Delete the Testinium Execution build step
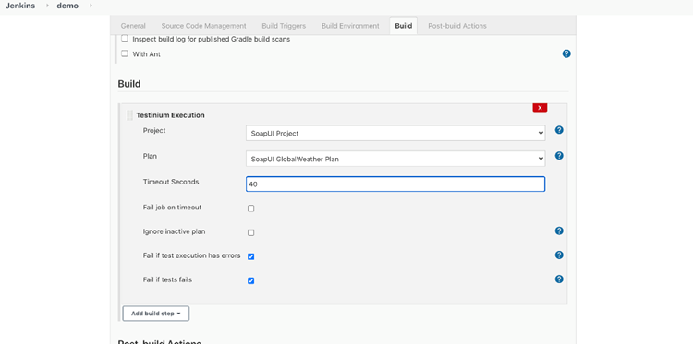693x344 pixels. (x=540, y=108)
